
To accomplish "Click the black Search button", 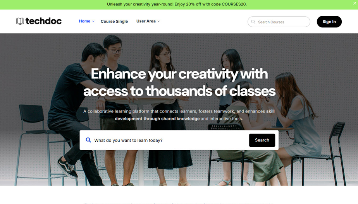I will click(262, 140).
